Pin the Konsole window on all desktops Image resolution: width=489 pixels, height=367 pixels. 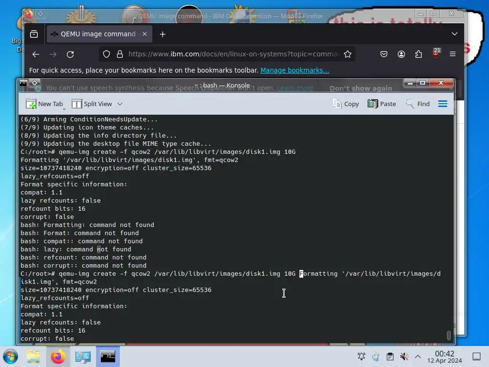34,83
